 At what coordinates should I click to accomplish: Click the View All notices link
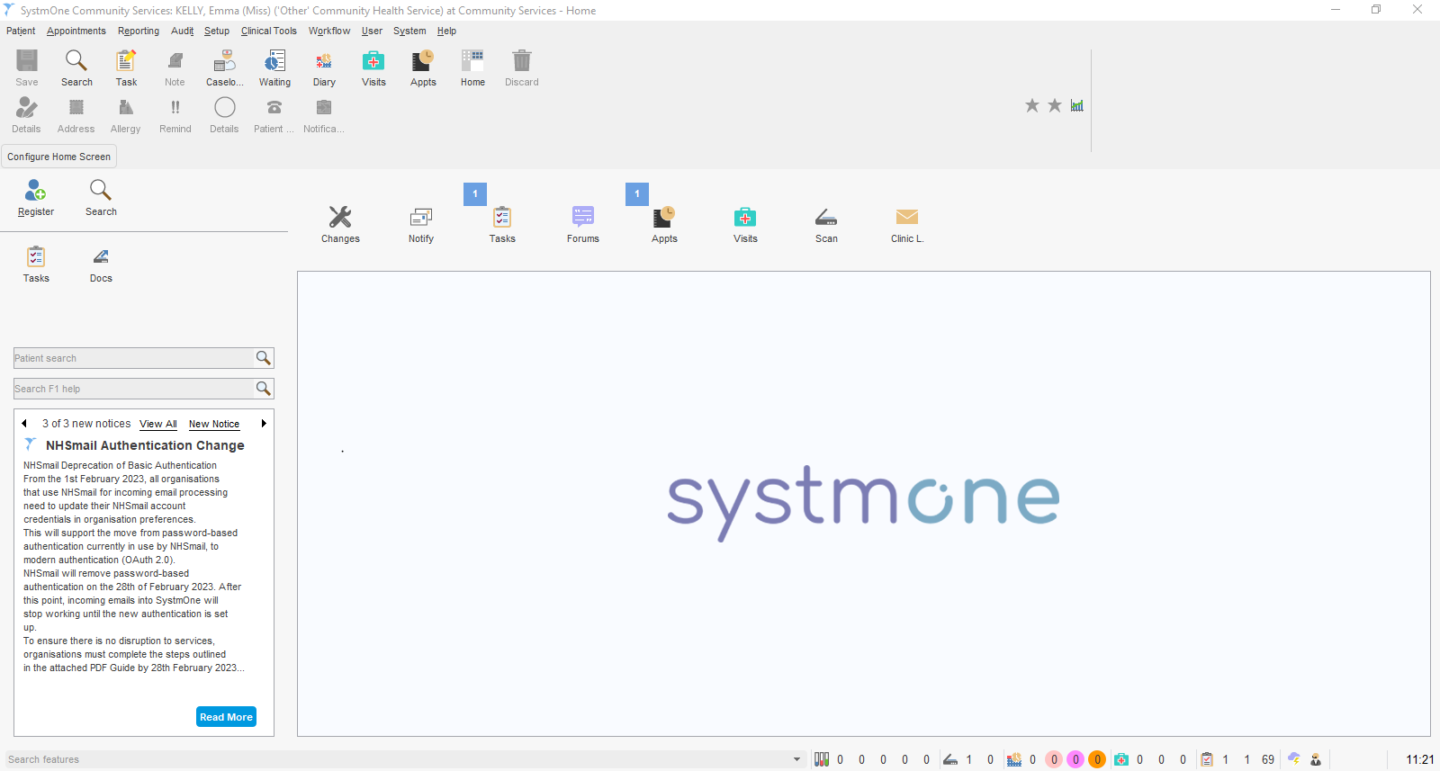pyautogui.click(x=158, y=424)
